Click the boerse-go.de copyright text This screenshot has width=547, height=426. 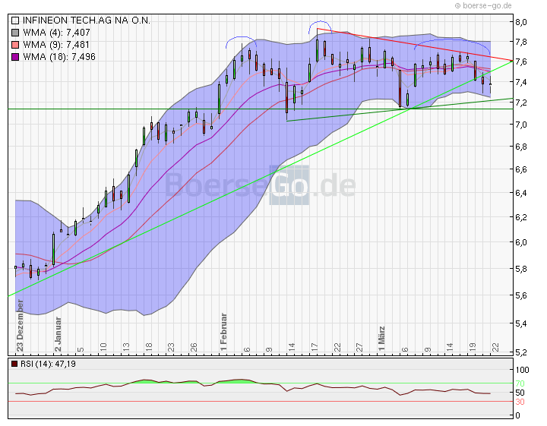click(x=483, y=5)
